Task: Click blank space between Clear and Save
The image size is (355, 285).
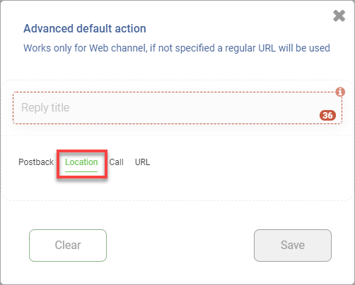Action: pyautogui.click(x=180, y=245)
